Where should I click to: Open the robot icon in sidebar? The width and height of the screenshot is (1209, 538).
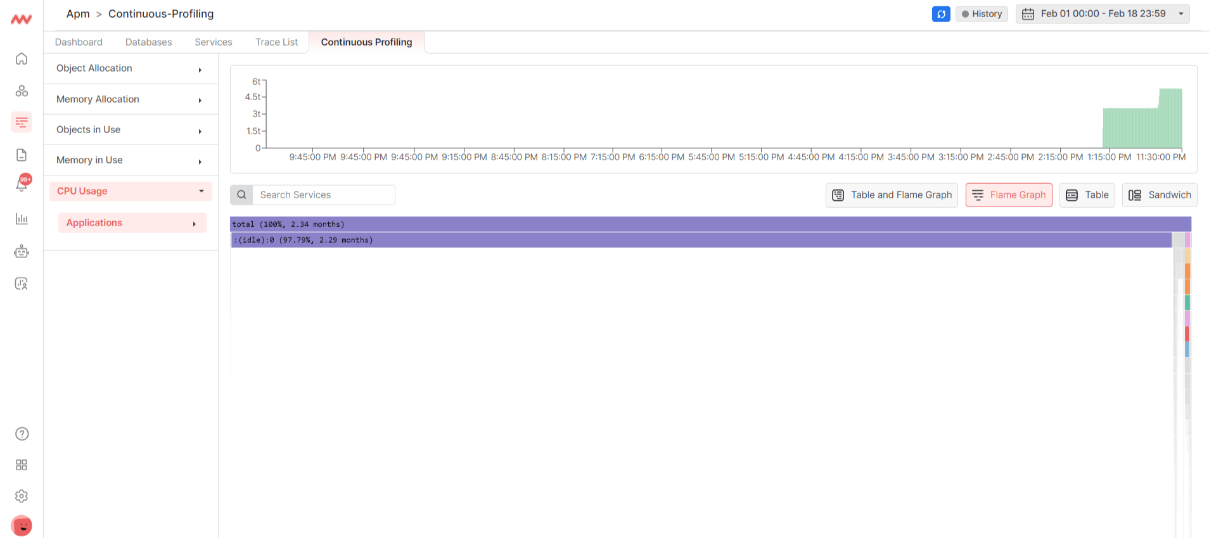pos(22,252)
